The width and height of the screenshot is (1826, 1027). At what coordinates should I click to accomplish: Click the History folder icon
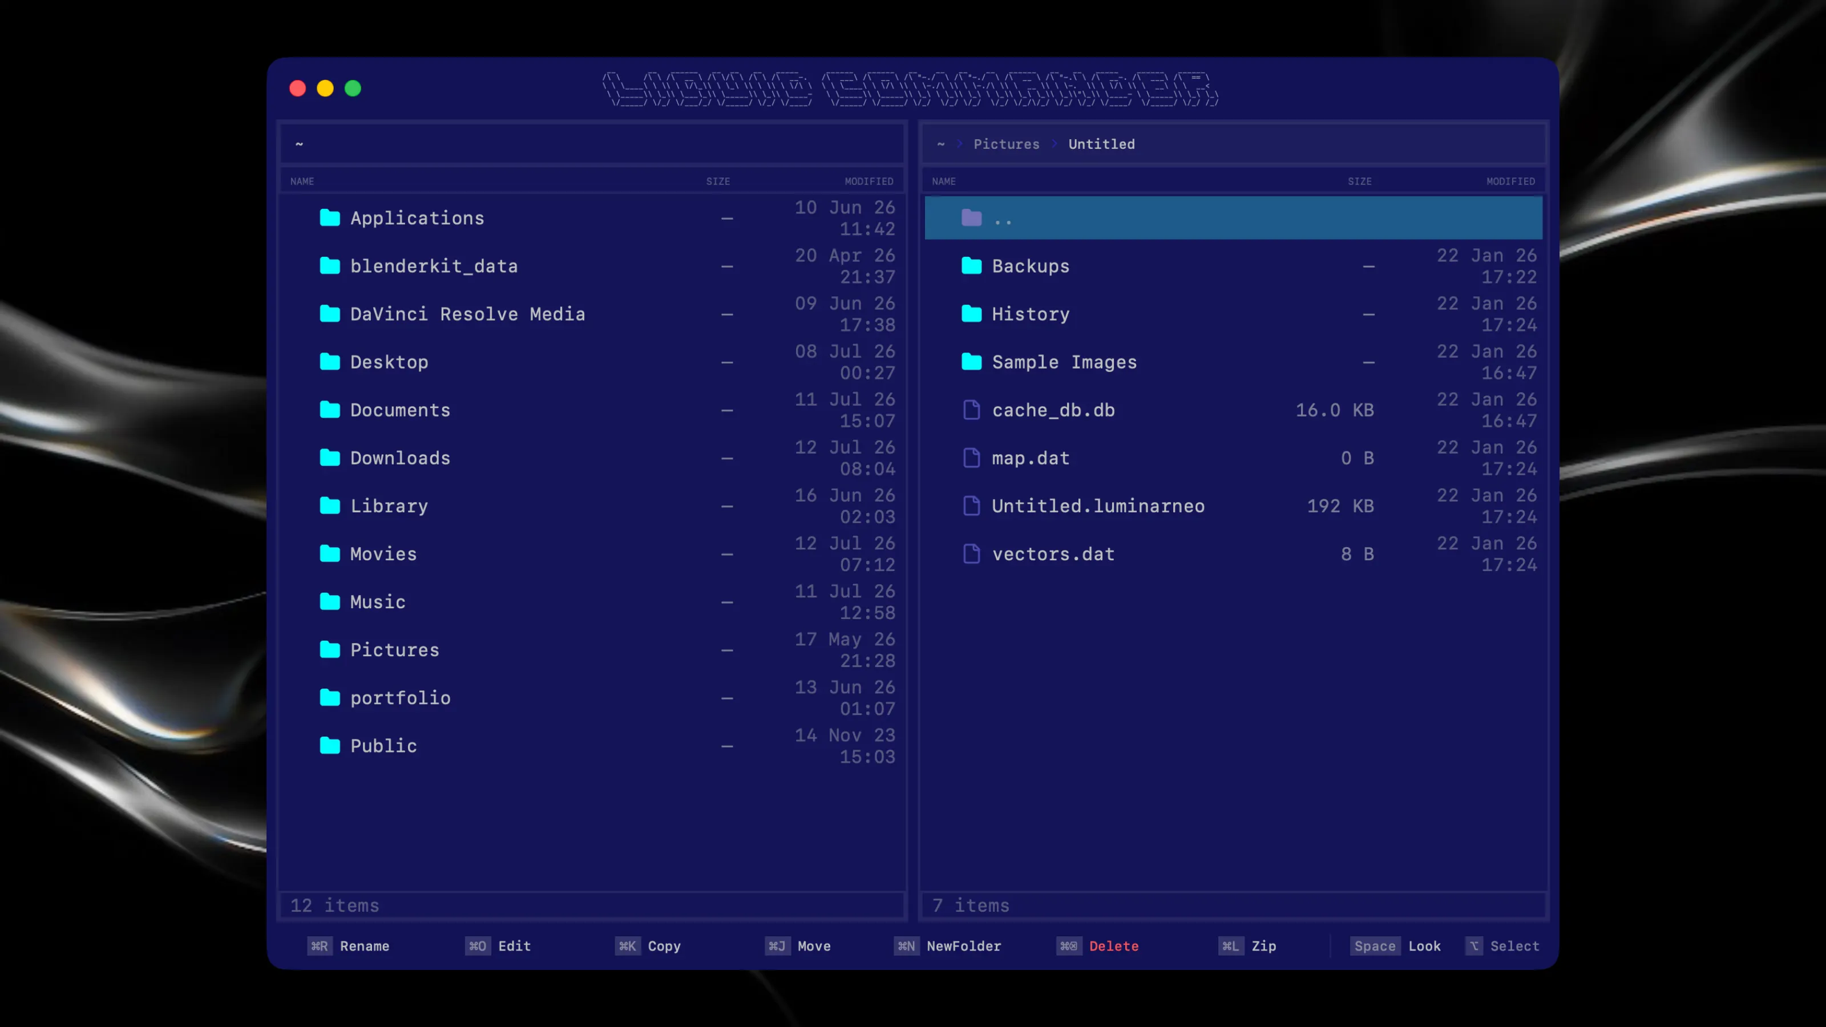972,313
